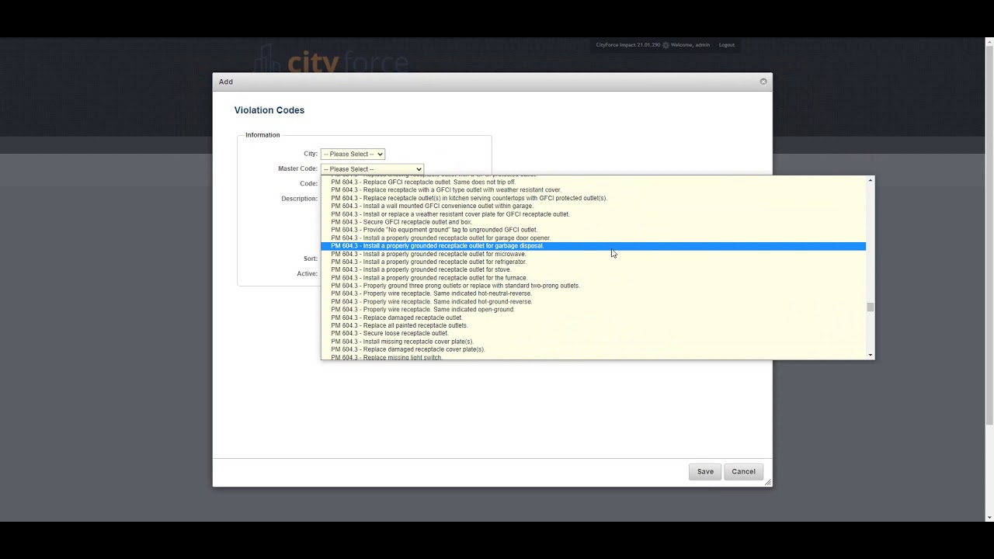This screenshot has width=994, height=559.
Task: Select 'Install a wall mounted GFCI convenience outlet' option
Action: pyautogui.click(x=593, y=206)
